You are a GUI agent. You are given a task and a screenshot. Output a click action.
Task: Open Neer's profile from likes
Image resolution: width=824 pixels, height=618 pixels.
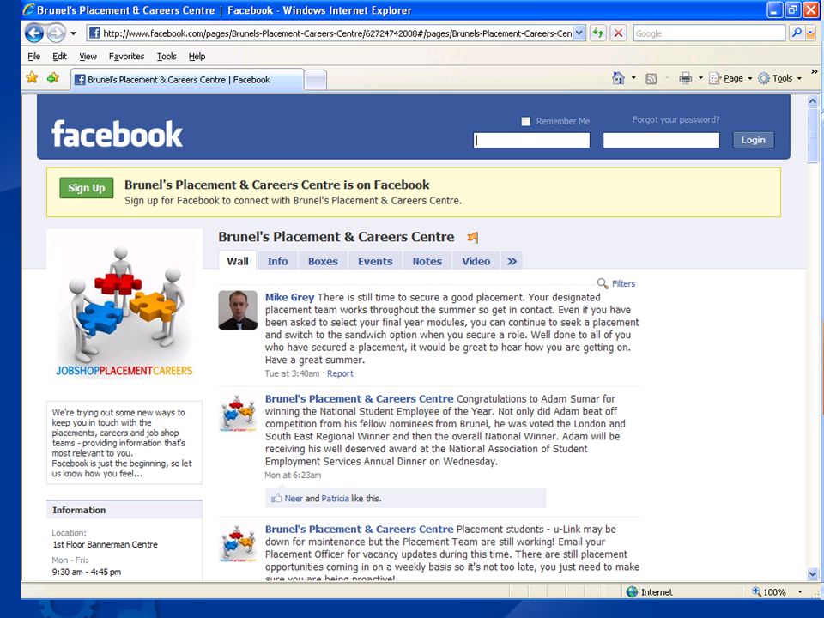tap(294, 498)
